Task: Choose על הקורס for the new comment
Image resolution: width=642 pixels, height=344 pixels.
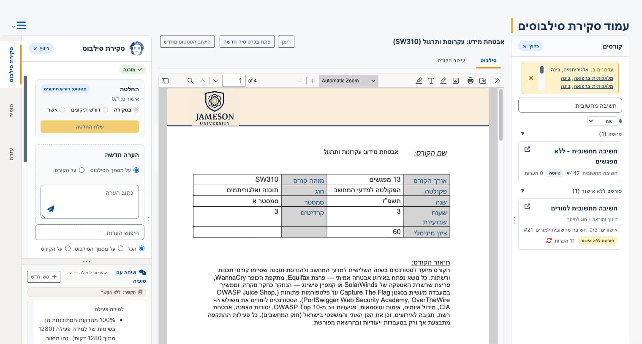Action: [82, 170]
